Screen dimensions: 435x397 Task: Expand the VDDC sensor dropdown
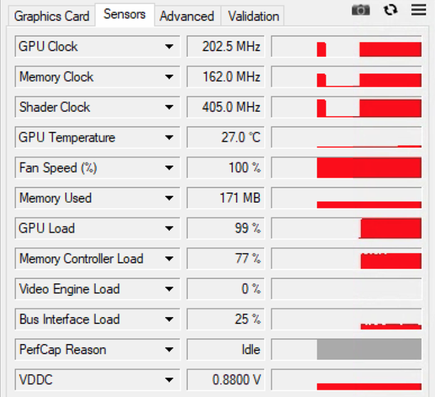(x=169, y=380)
